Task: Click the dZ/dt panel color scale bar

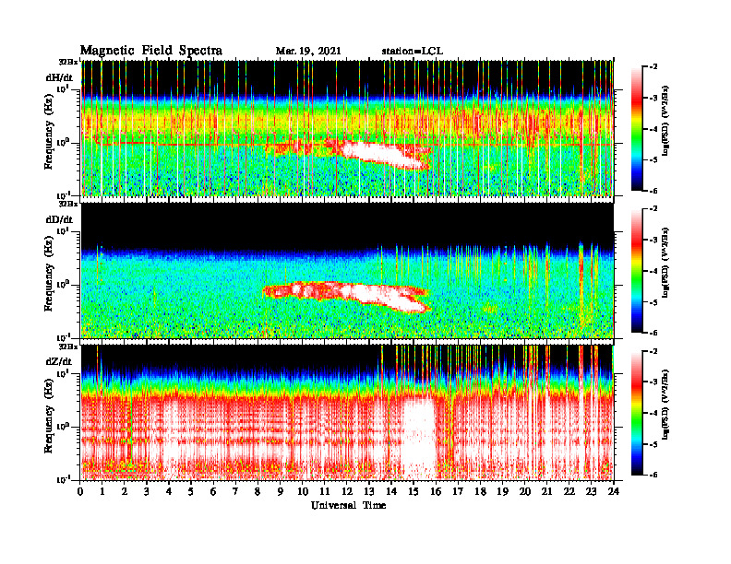Action: [637, 413]
